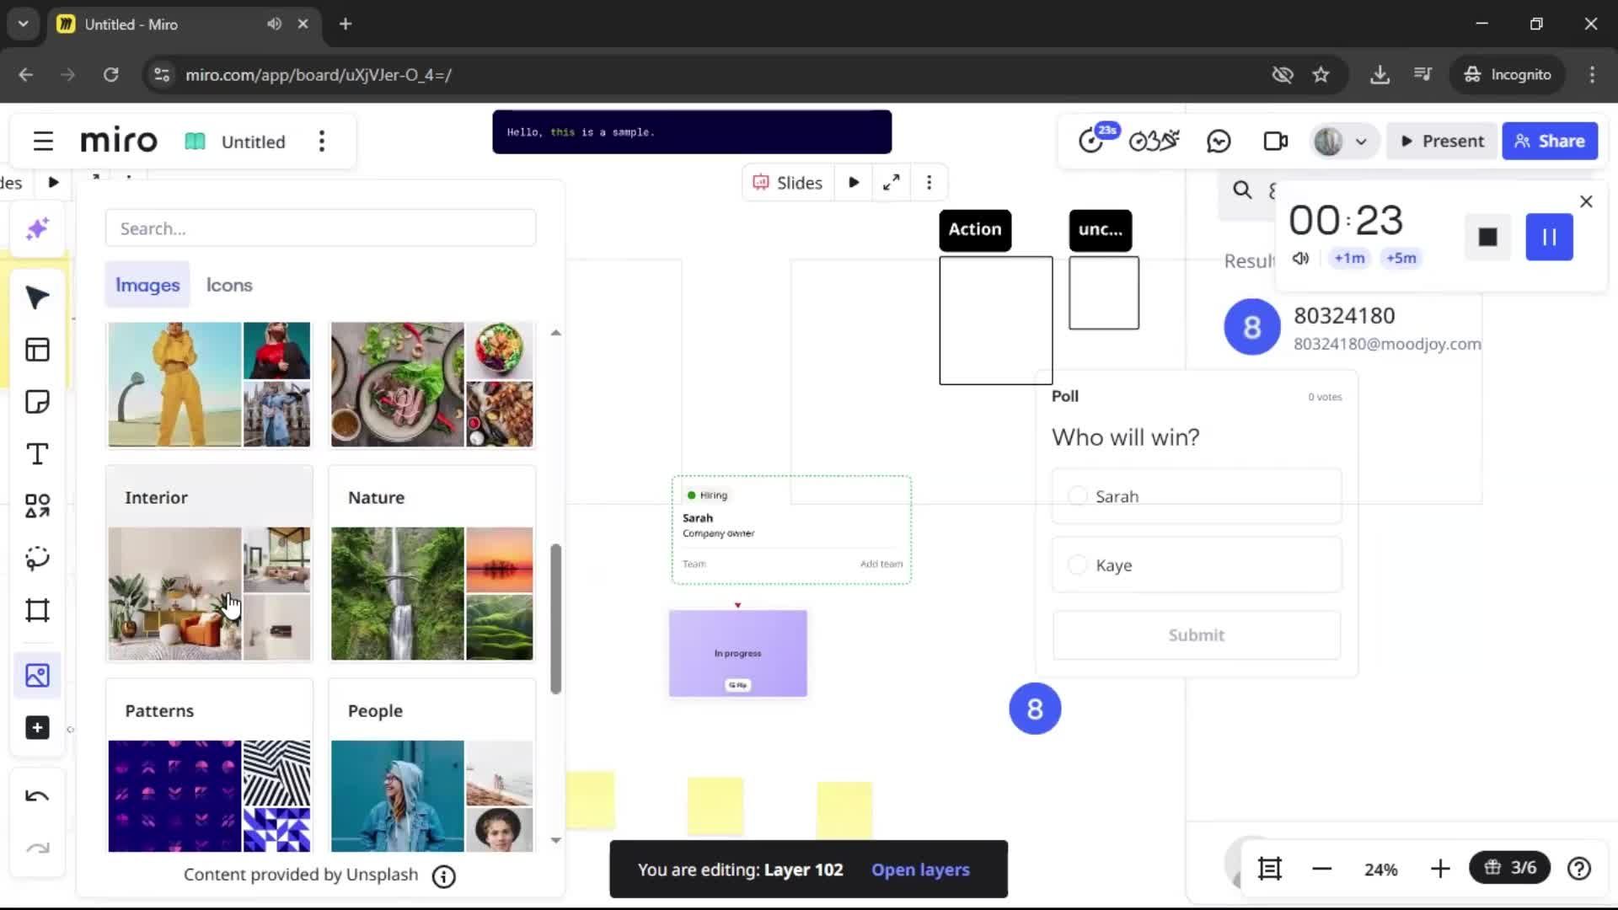
Task: Select the Untitled - Miro browser tab
Action: [182, 24]
